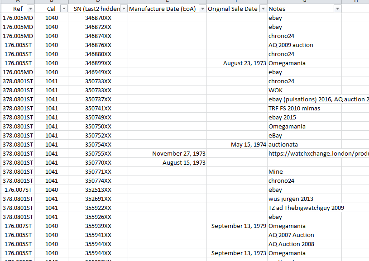This screenshot has width=369, height=261.
Task: Click the September 13, 1979 sale date cell
Action: coord(239,226)
